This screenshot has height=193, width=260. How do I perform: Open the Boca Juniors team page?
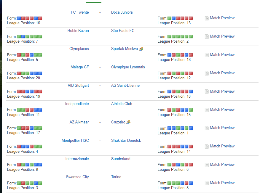[122, 12]
